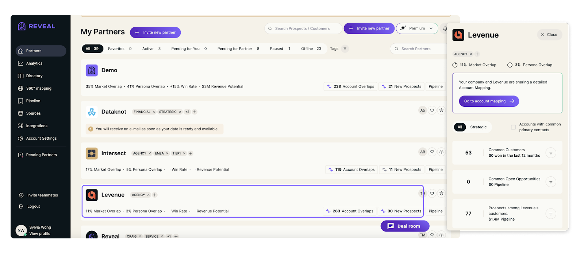Screen dimensions: 584x253
Task: Open the Demo partner logo
Action: click(92, 70)
